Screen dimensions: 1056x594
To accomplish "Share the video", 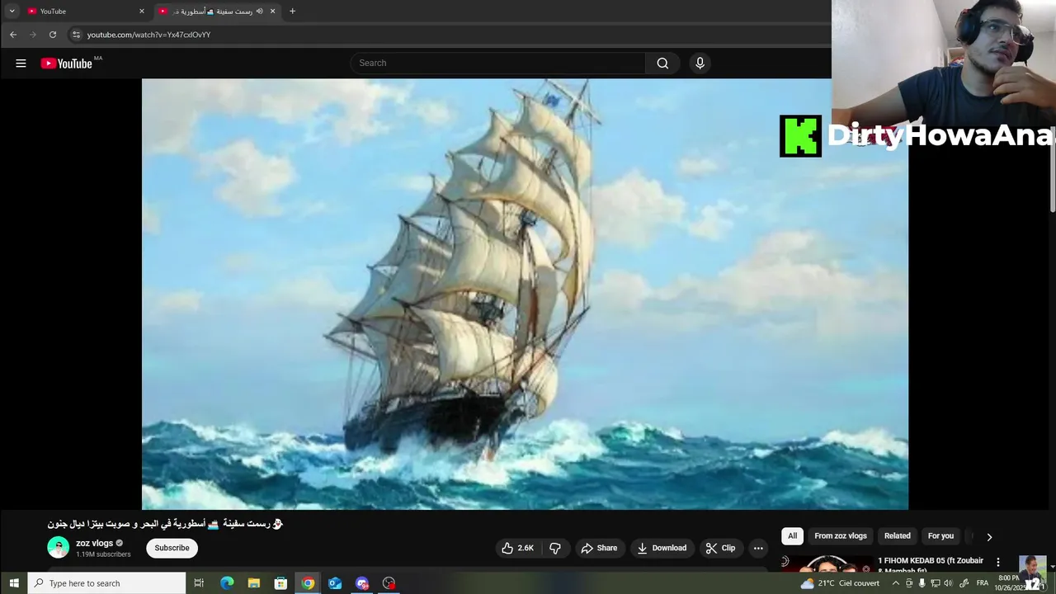I will [599, 548].
